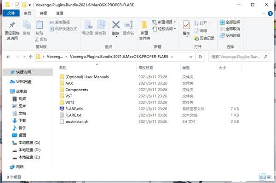Click the Forward navigation arrow

click(17, 57)
